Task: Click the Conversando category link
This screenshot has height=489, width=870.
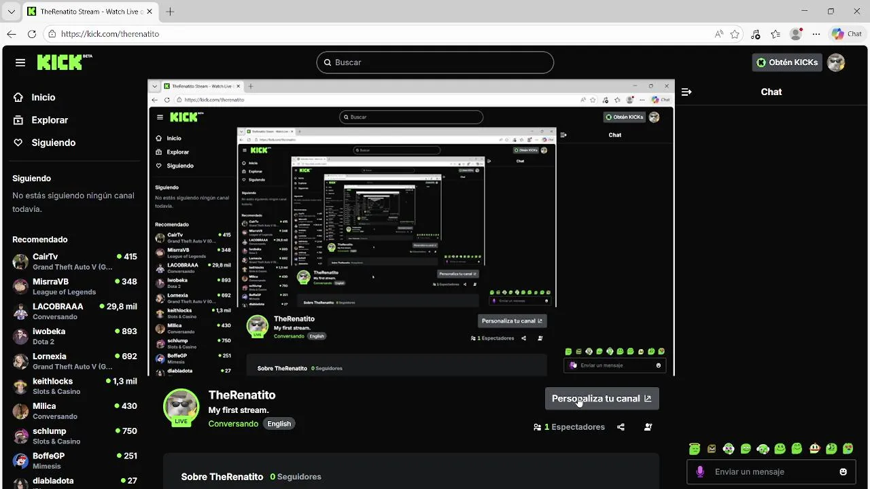Action: pos(233,424)
